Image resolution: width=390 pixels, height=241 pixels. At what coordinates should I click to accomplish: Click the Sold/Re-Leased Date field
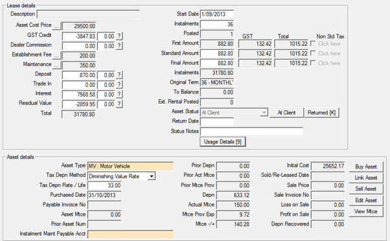(328, 176)
